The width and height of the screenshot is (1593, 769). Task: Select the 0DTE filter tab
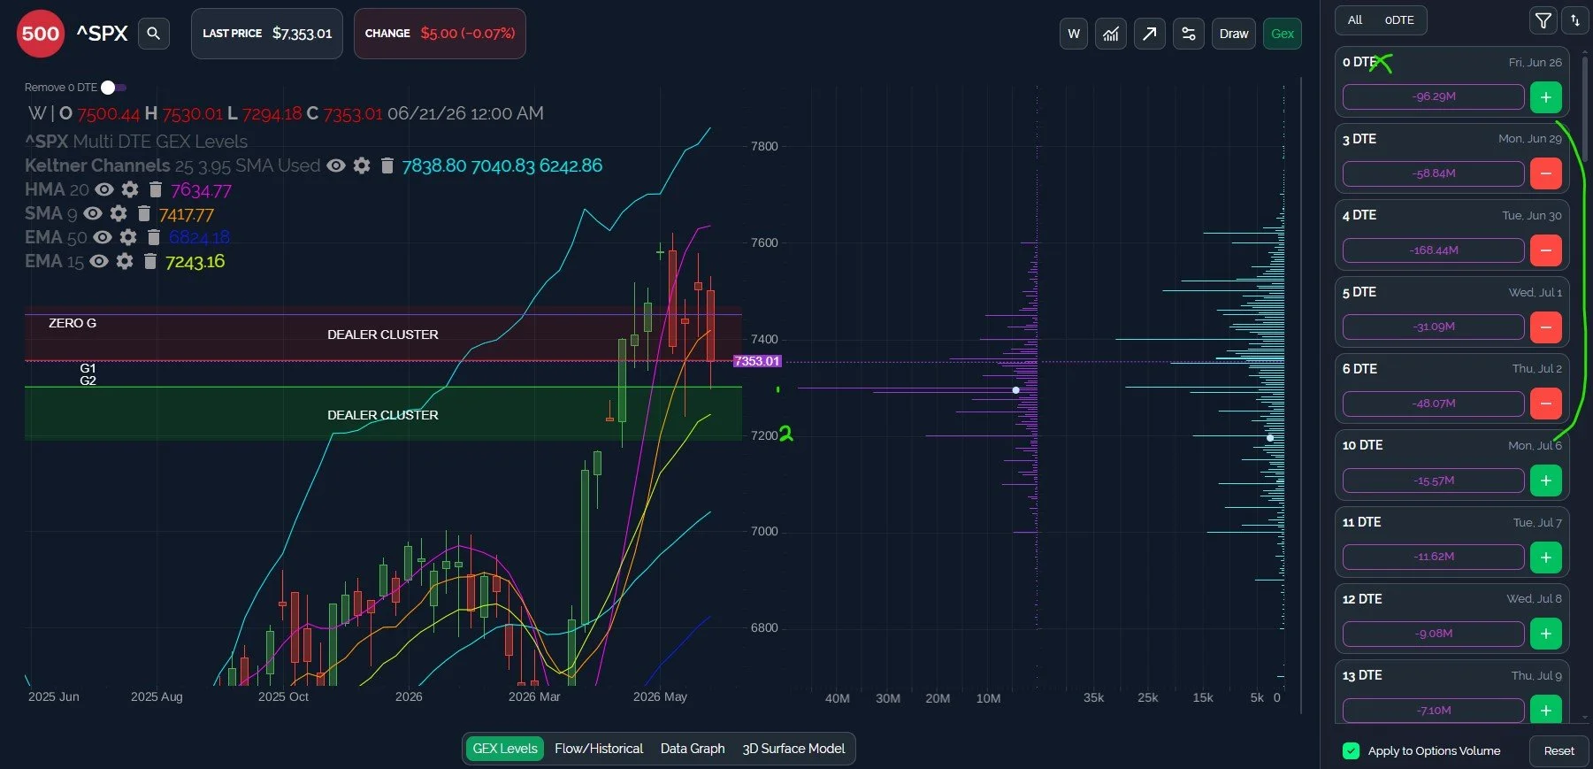point(1399,19)
